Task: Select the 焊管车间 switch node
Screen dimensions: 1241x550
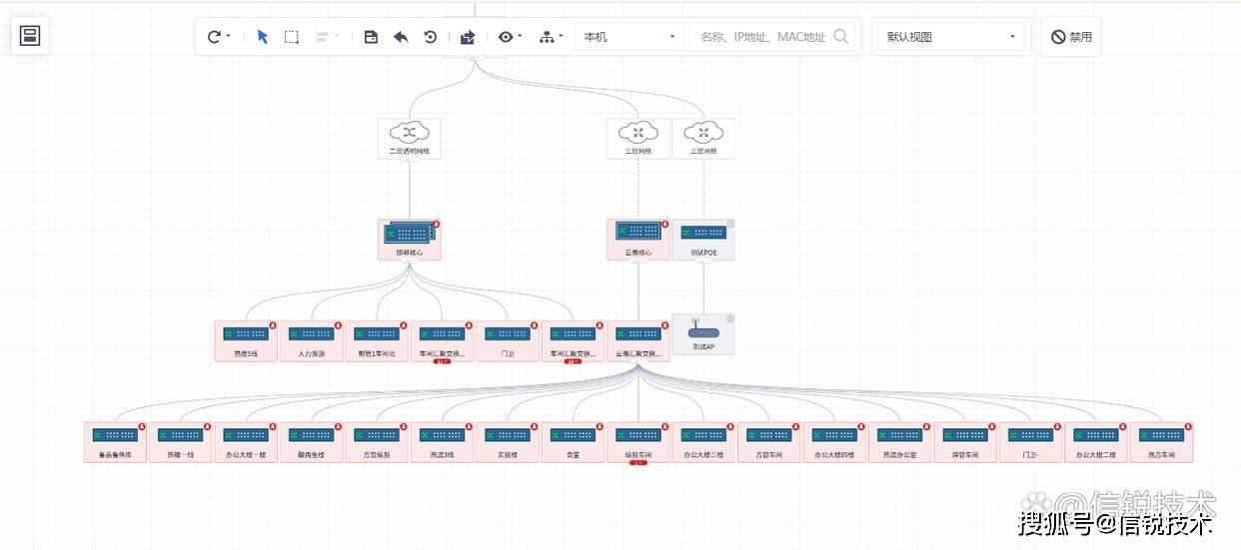Action: click(965, 441)
